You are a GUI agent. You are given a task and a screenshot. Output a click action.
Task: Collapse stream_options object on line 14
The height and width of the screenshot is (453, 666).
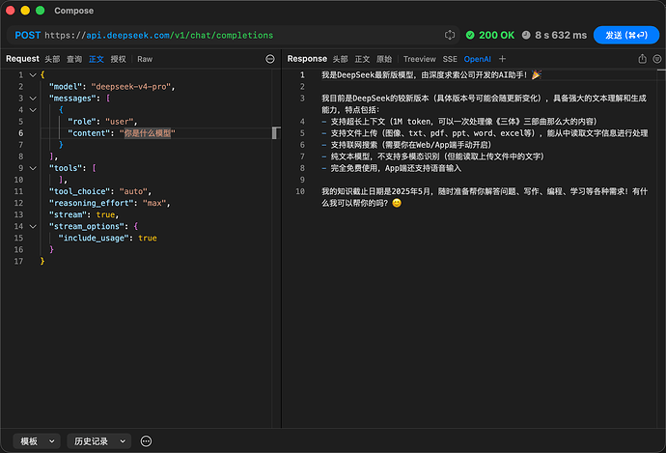(x=33, y=226)
